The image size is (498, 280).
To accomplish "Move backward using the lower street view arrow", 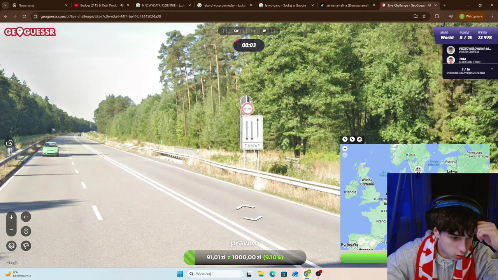I will click(x=253, y=218).
